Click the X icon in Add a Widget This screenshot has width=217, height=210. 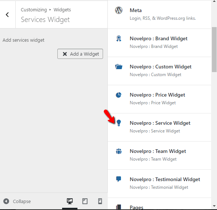65,54
